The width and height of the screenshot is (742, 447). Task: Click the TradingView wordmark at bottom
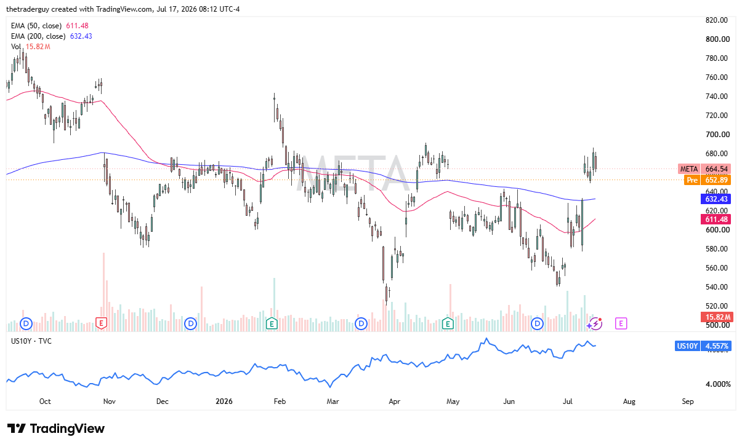point(67,429)
